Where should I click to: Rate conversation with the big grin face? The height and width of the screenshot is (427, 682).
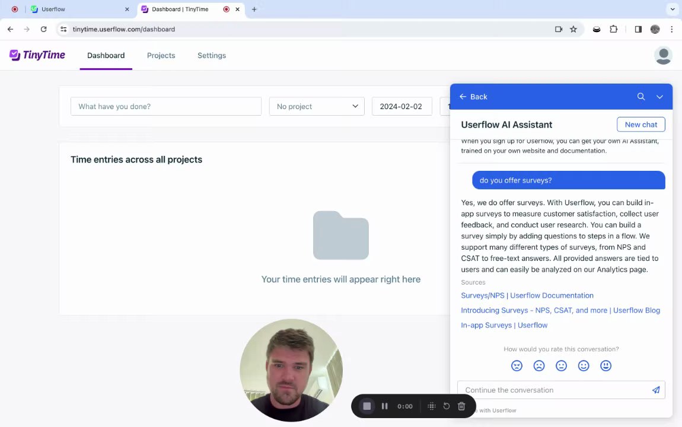[605, 366]
